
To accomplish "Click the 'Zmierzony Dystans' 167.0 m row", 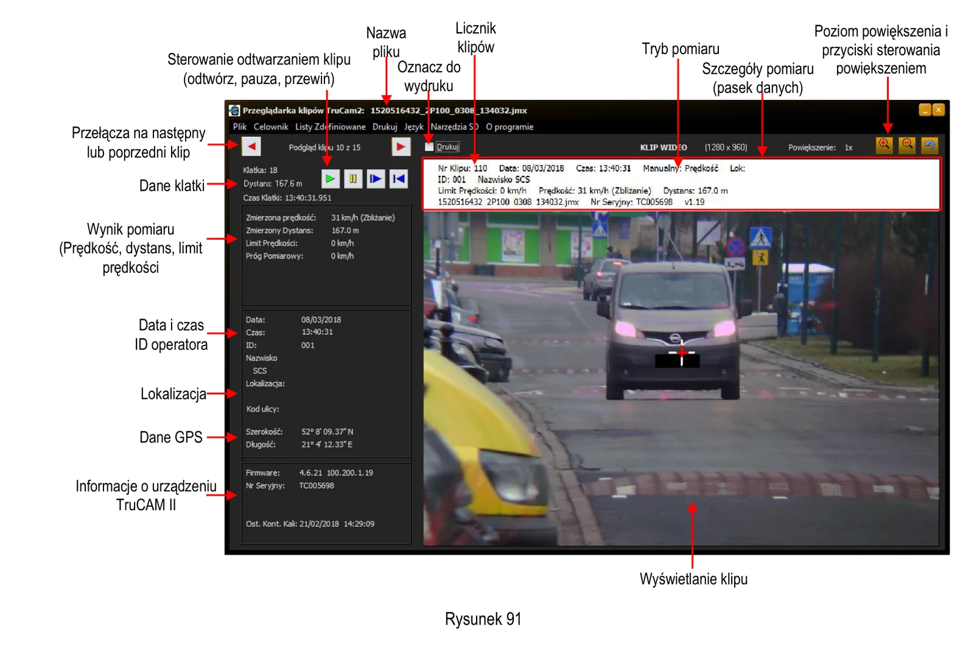I will click(303, 230).
